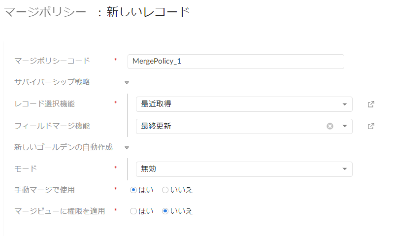The image size is (394, 236).
Task: Click the 新しいゴールデンの自動作成 group label
Action: tap(64, 147)
